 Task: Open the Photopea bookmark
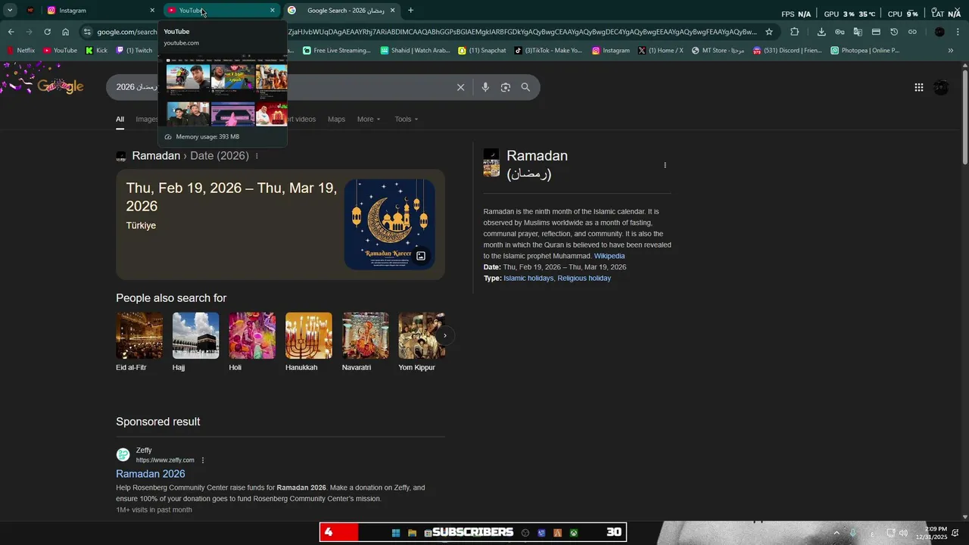coord(865,51)
